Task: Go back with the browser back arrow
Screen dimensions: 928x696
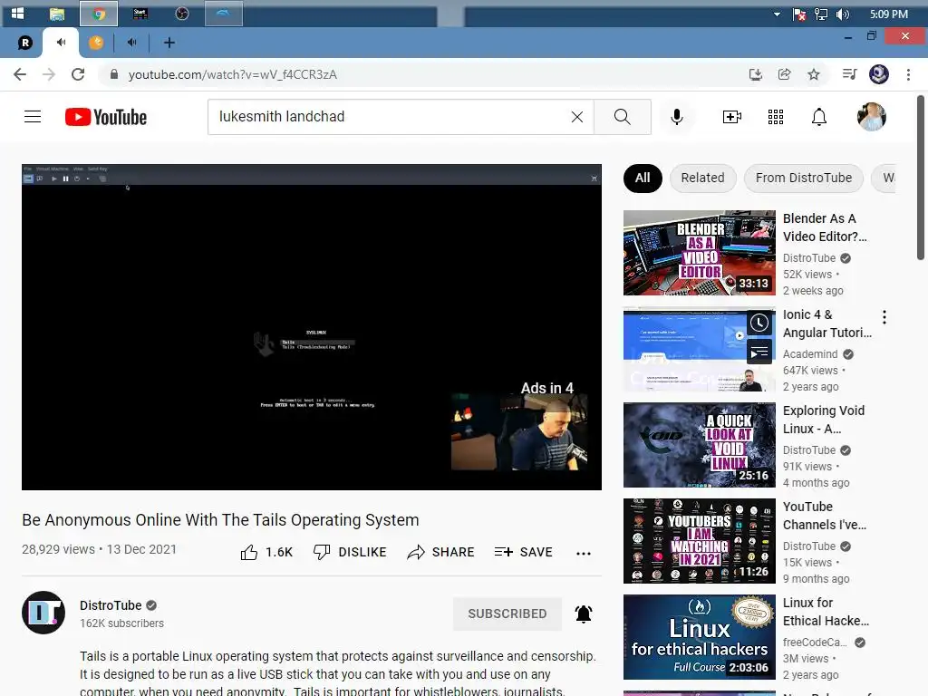Action: tap(20, 74)
